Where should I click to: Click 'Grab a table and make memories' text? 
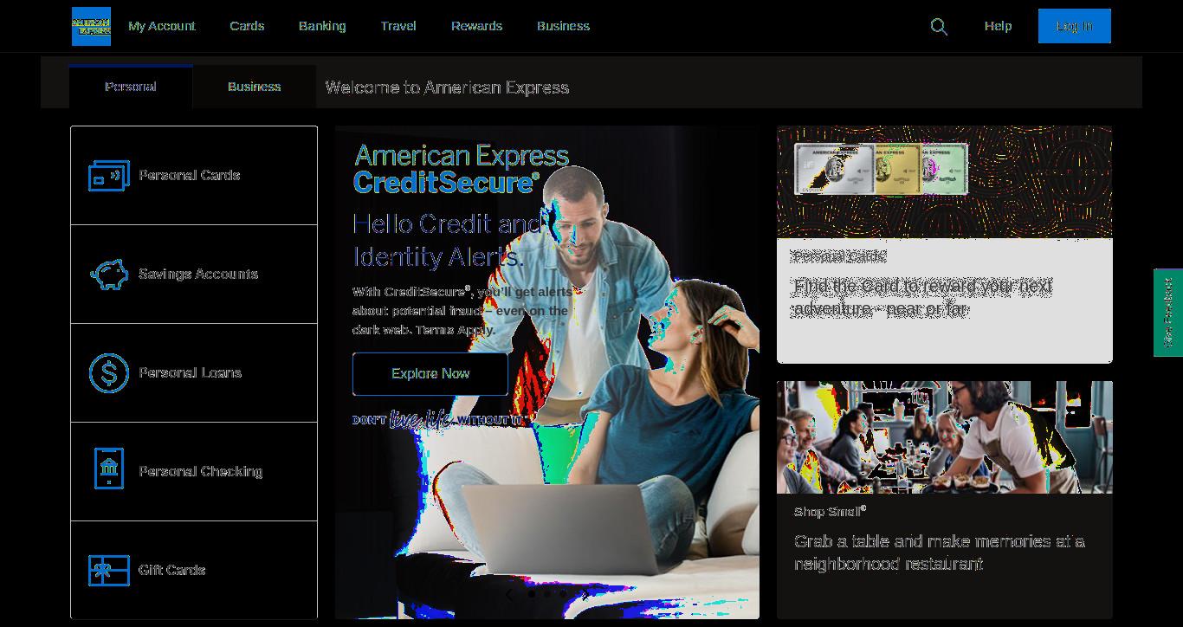point(940,553)
